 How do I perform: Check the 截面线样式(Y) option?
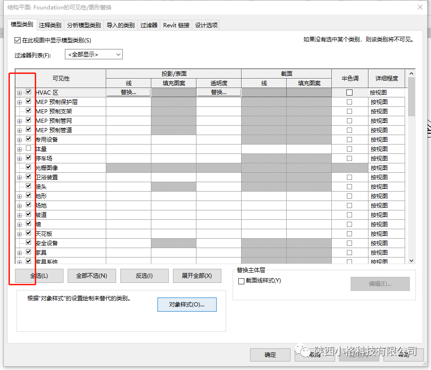point(242,281)
